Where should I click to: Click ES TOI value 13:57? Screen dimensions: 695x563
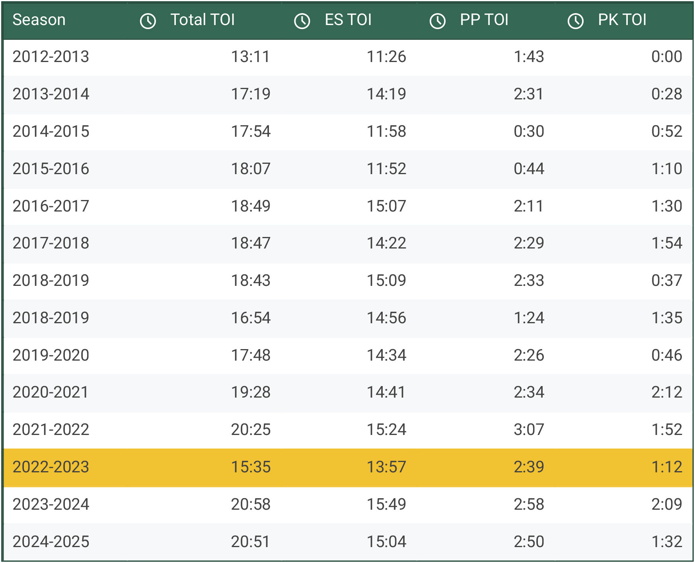(386, 467)
